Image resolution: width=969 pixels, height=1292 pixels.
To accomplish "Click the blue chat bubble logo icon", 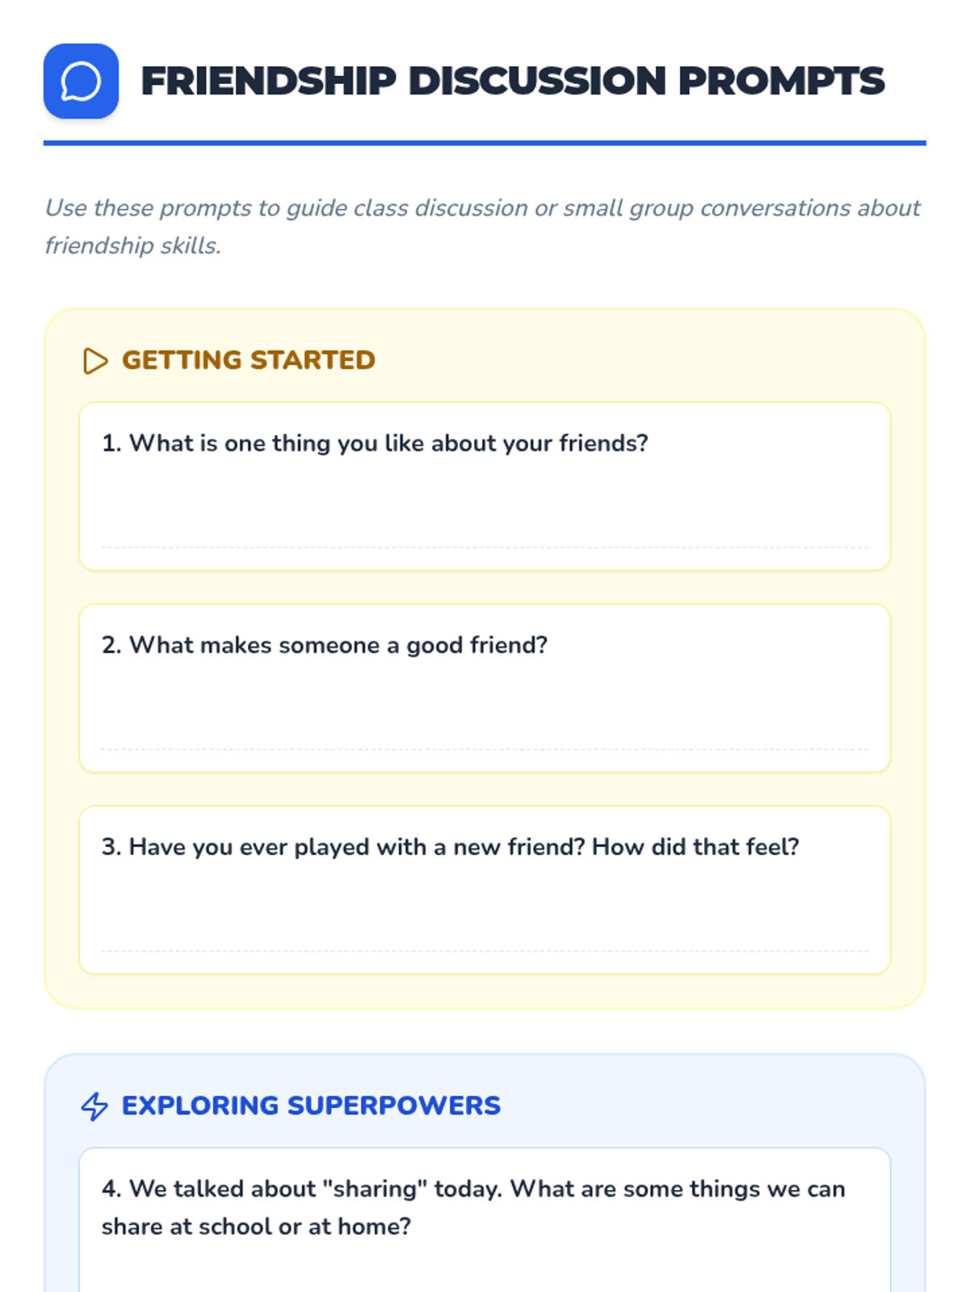I will [x=81, y=82].
